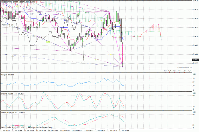Click the 12 Jun 03:15 time label
This screenshot has height=132, width=199.
pos(41,130)
